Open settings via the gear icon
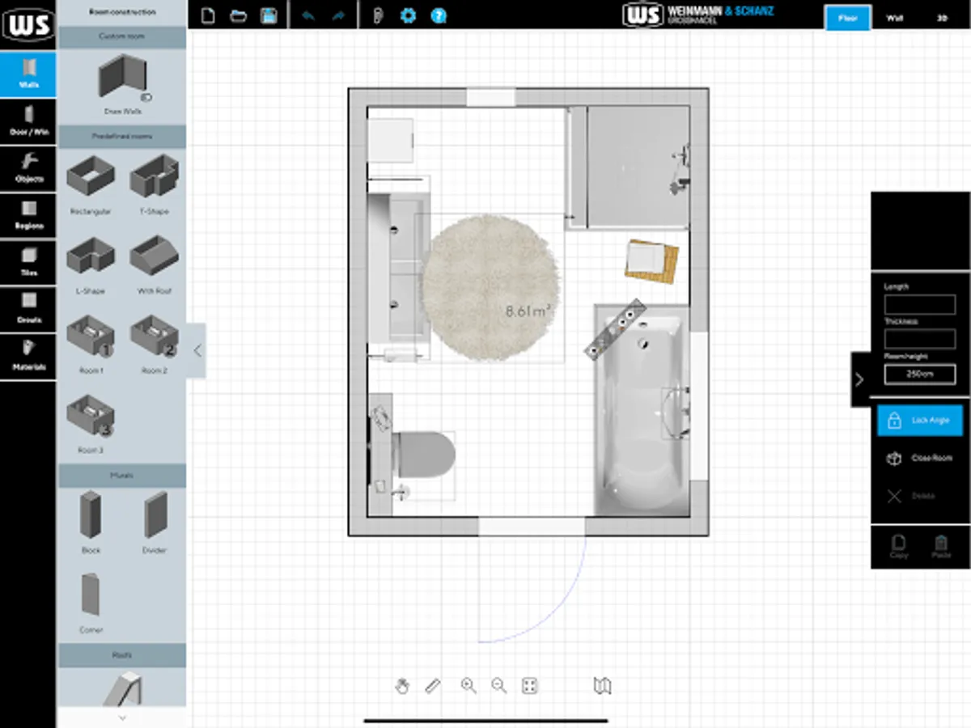This screenshot has height=728, width=971. pos(408,15)
